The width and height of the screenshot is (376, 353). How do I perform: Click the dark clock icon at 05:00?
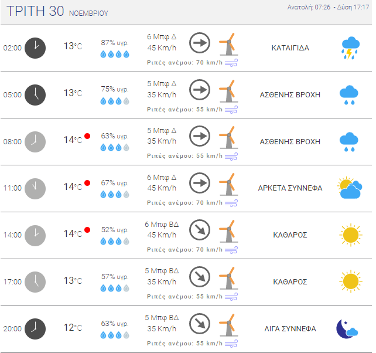coord(35,95)
